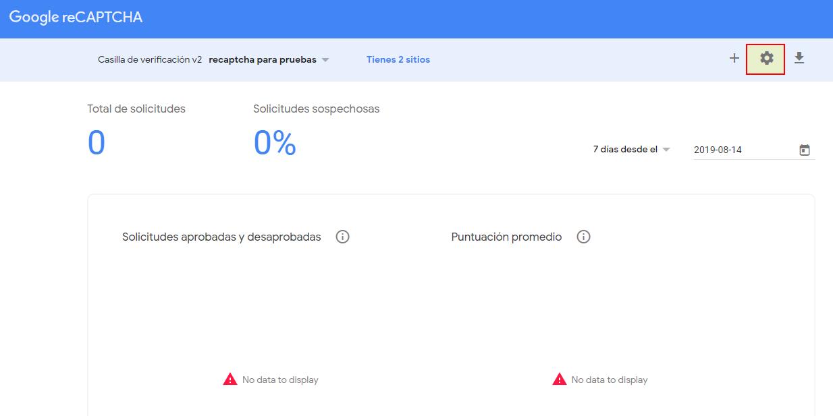Click Solicitudes aprobadas y desaprobadas heading
The image size is (833, 416).
pos(221,237)
